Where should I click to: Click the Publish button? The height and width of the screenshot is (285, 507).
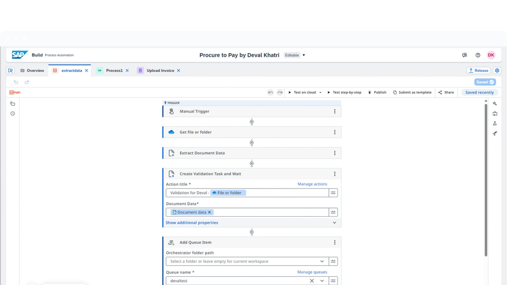[x=377, y=92]
